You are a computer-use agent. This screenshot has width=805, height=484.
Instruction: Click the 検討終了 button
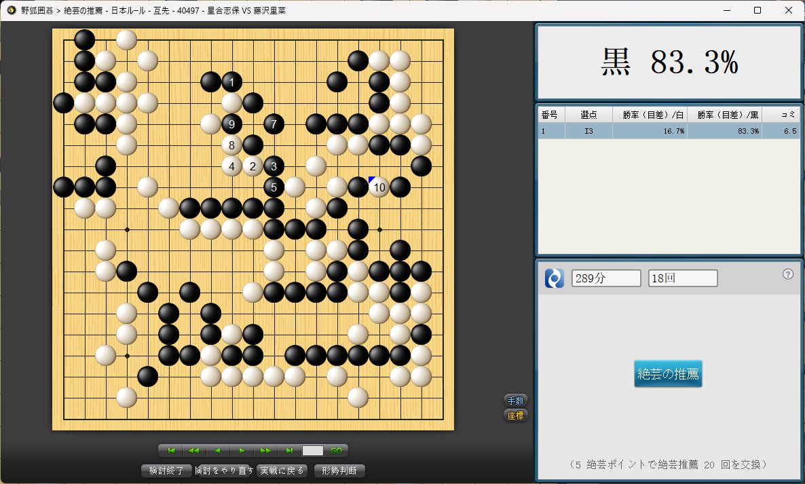pos(166,470)
